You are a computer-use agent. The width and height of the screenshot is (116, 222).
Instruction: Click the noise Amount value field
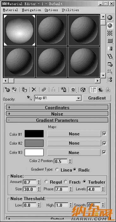[30, 182]
